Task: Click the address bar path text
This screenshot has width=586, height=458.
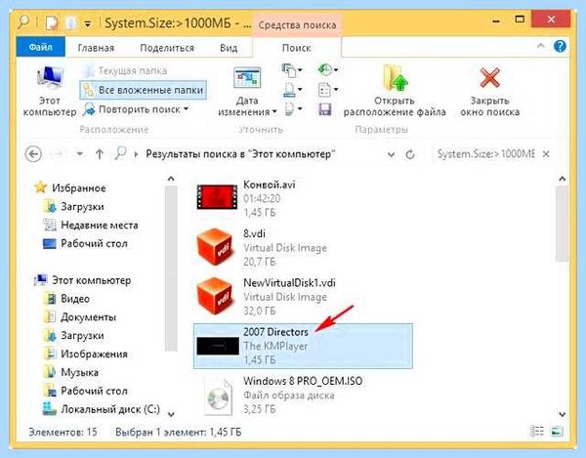Action: pyautogui.click(x=240, y=154)
